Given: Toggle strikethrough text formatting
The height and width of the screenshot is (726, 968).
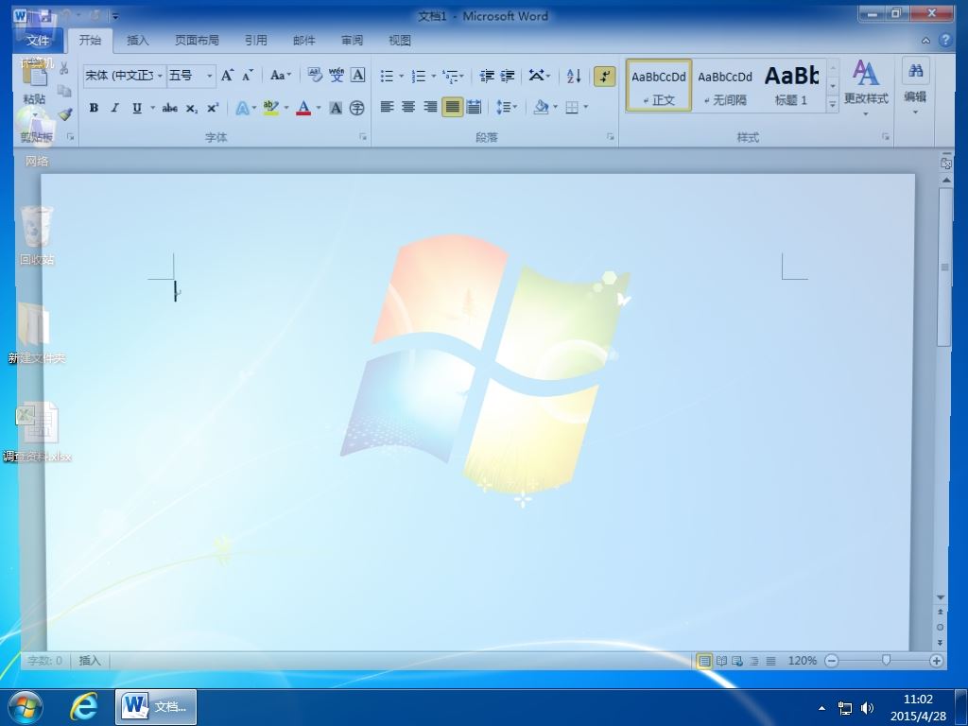Looking at the screenshot, I should click(x=170, y=108).
